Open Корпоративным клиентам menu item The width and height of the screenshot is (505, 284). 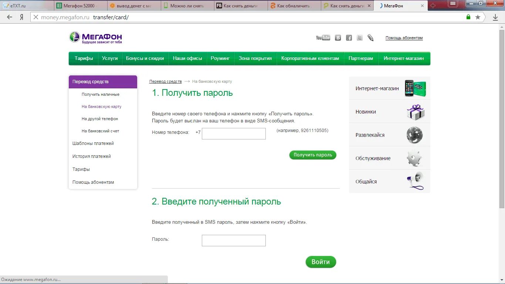[310, 58]
